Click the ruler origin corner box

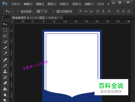click(12, 22)
